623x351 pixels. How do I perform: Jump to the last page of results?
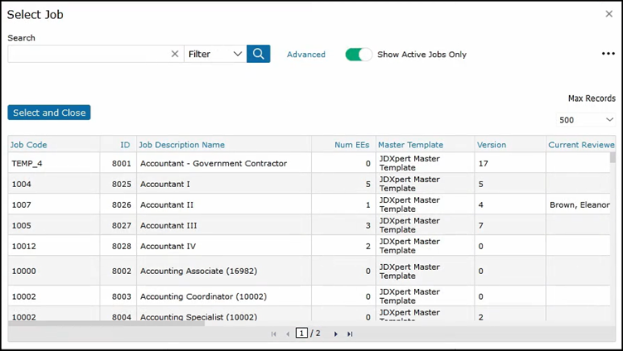tap(350, 334)
